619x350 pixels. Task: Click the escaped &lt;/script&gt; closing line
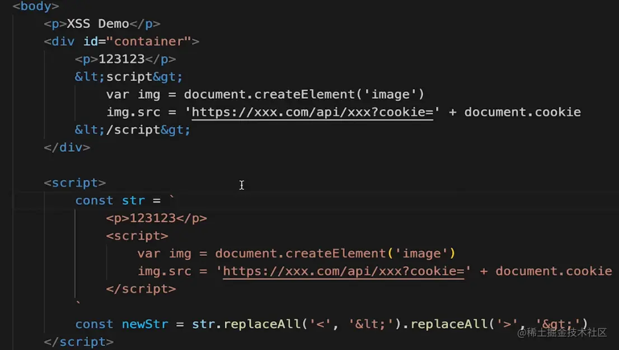[x=133, y=130]
